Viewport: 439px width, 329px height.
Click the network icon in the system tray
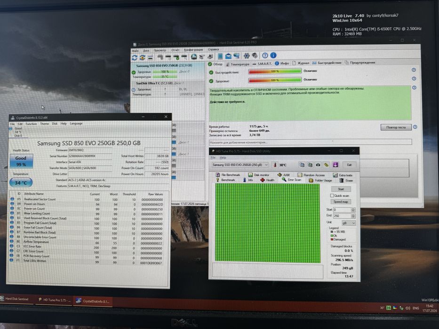click(401, 308)
